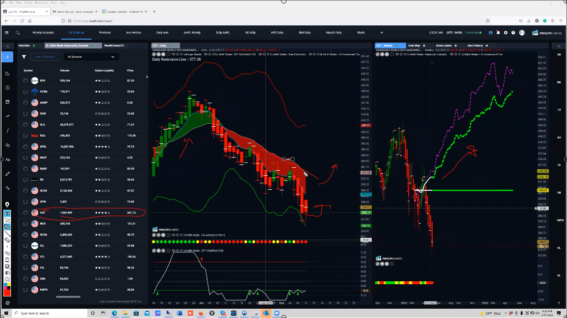Add a new workspace tab with the plus
This screenshot has height=318, width=567.
[382, 33]
